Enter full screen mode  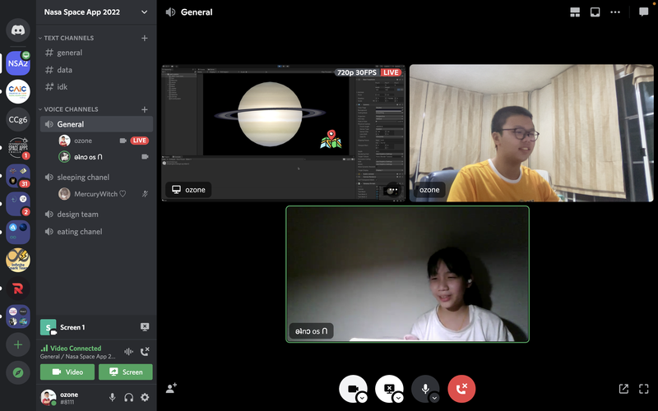[x=643, y=389]
